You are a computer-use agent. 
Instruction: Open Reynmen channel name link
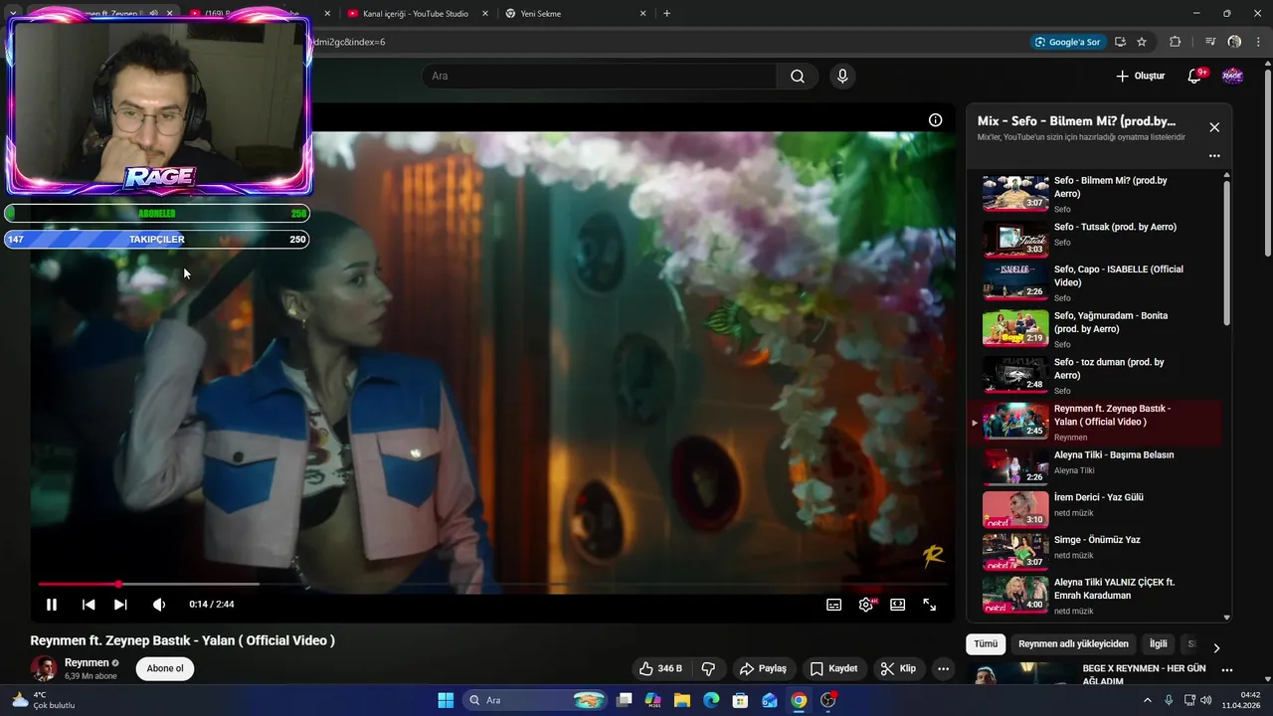pos(87,663)
